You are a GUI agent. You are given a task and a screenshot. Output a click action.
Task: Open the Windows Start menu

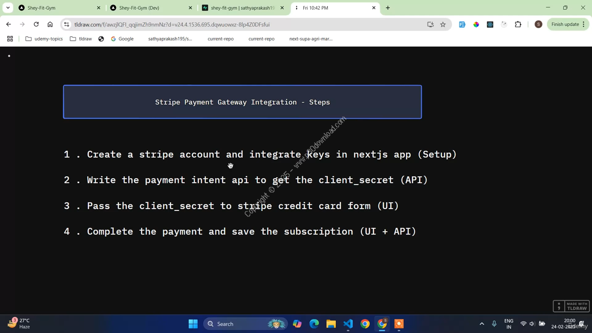(x=193, y=324)
